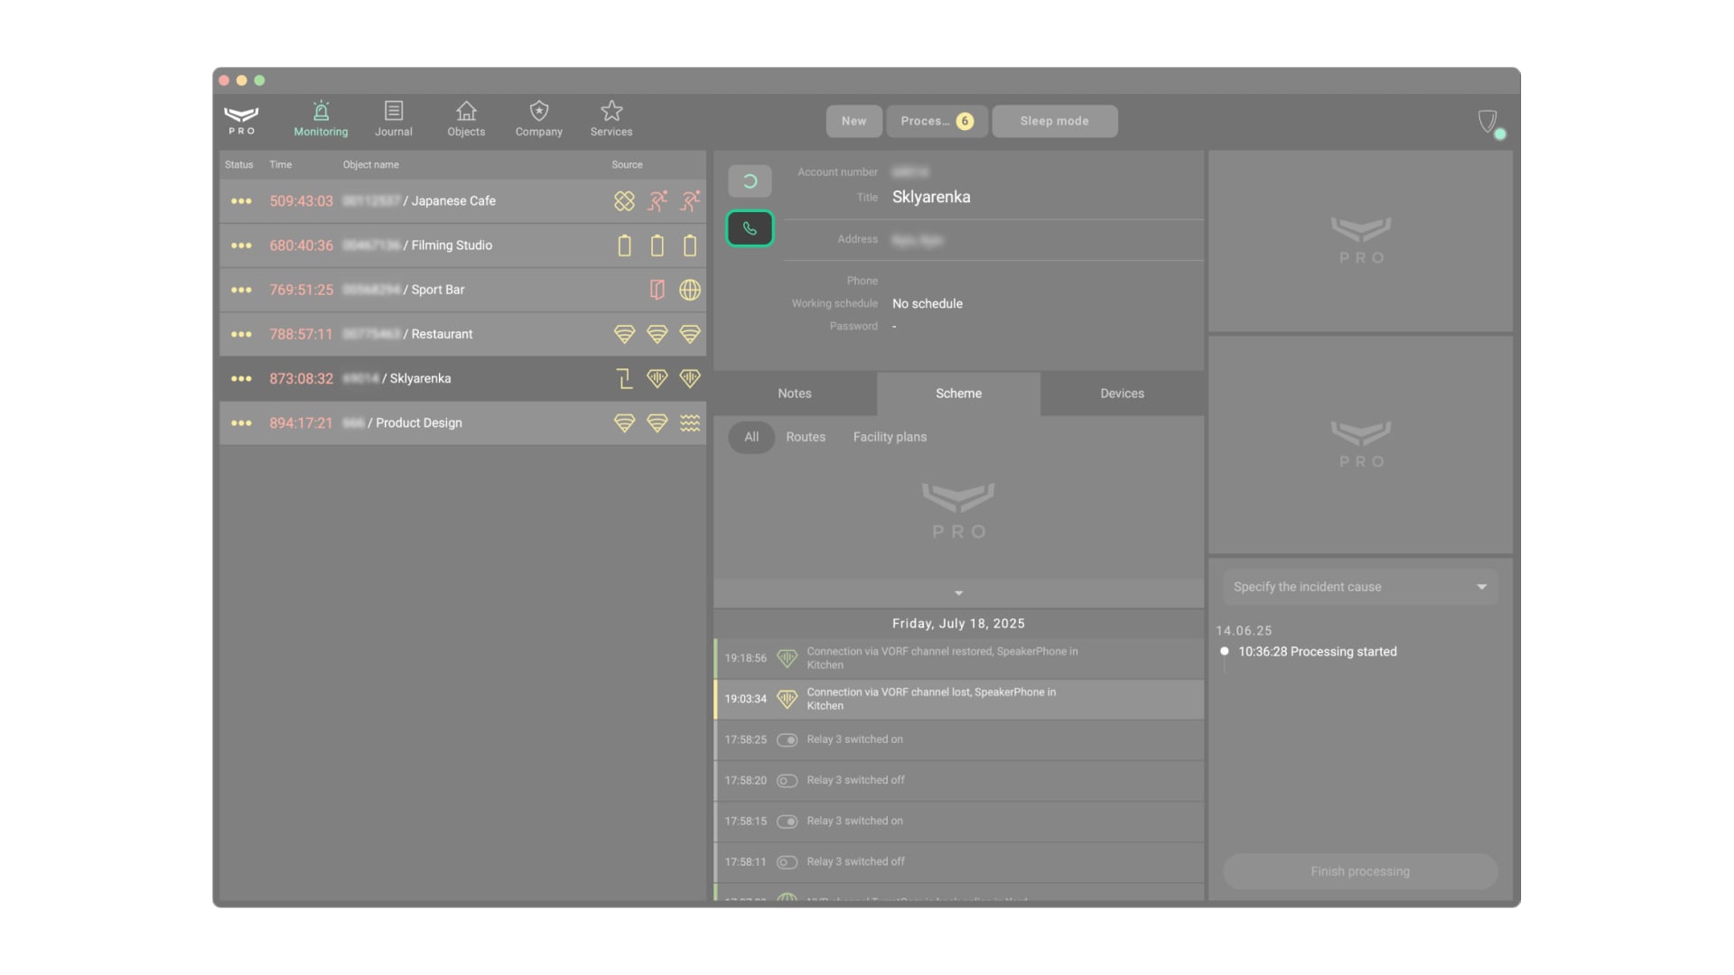Viewport: 1734px width, 975px height.
Task: Open status dots menu for Japanese Cafe
Action: tap(241, 201)
